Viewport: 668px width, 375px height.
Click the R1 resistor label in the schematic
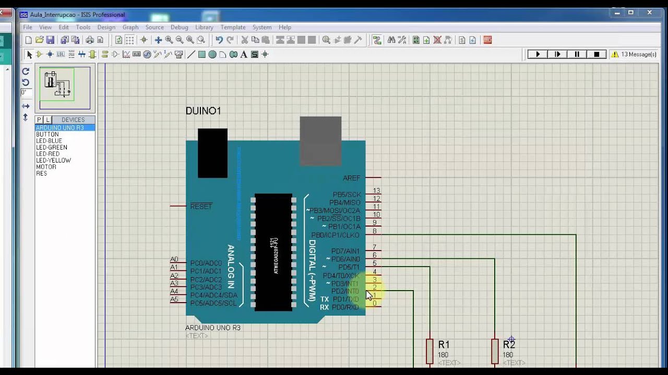click(x=444, y=344)
